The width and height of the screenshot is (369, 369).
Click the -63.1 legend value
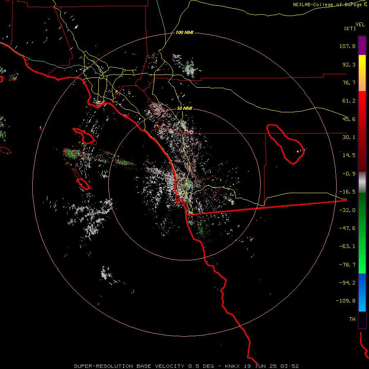pyautogui.click(x=347, y=246)
